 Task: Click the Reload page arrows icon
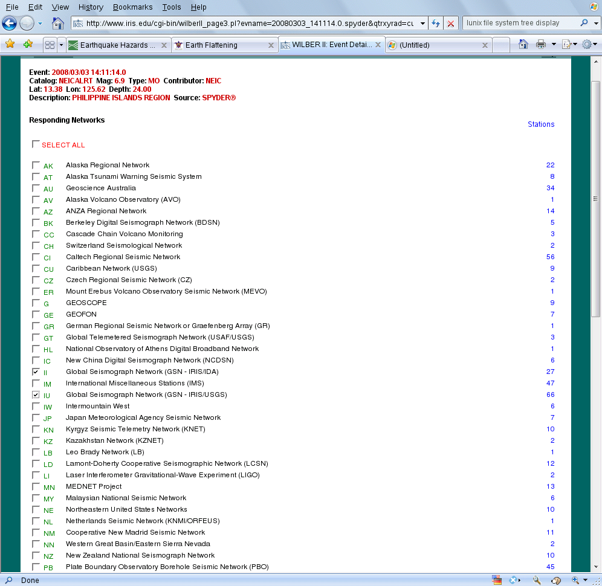click(436, 24)
